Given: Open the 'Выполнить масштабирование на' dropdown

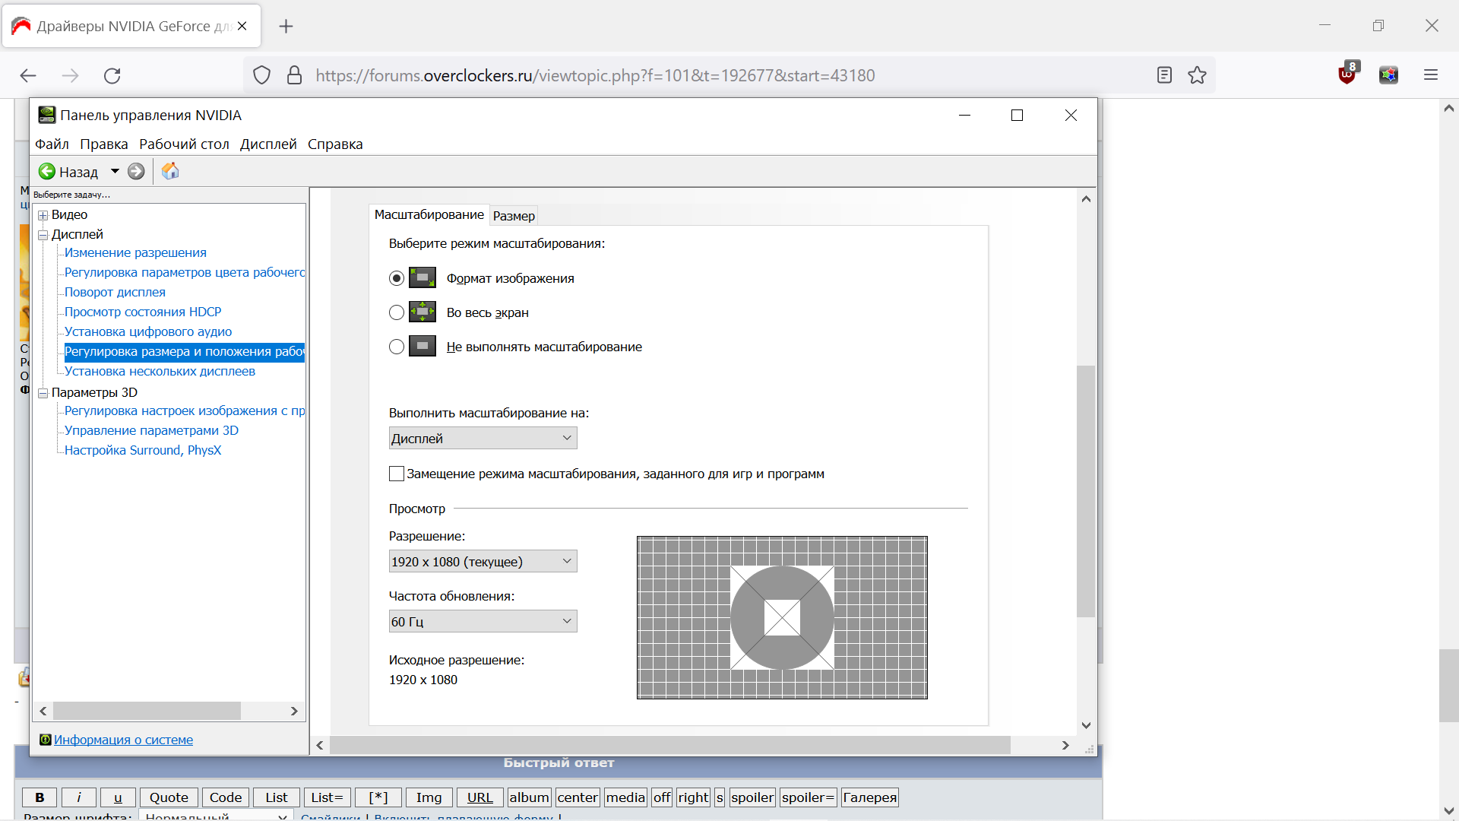Looking at the screenshot, I should pyautogui.click(x=483, y=438).
